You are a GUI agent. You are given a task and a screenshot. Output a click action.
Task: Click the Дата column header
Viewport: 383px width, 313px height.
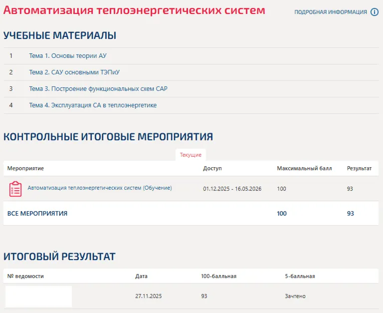tap(142, 276)
